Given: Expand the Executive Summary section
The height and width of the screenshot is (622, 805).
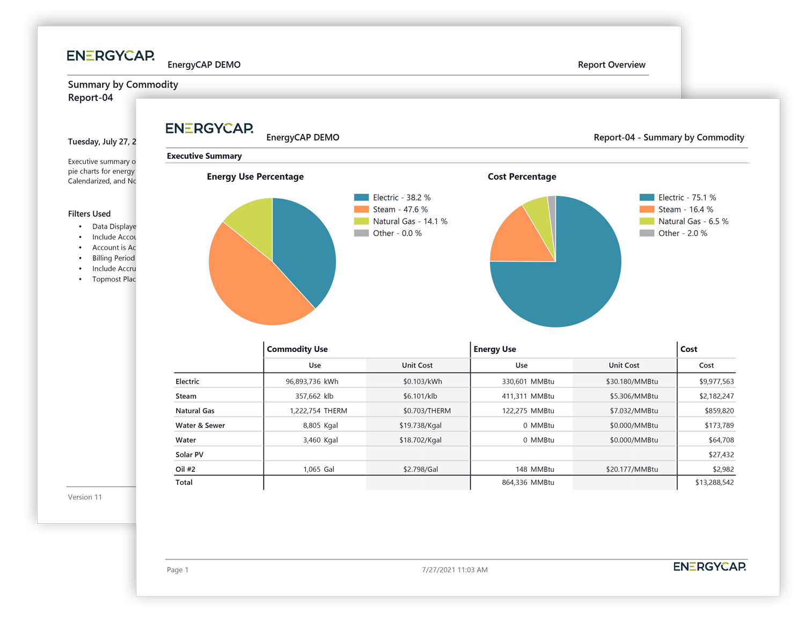Looking at the screenshot, I should click(204, 156).
